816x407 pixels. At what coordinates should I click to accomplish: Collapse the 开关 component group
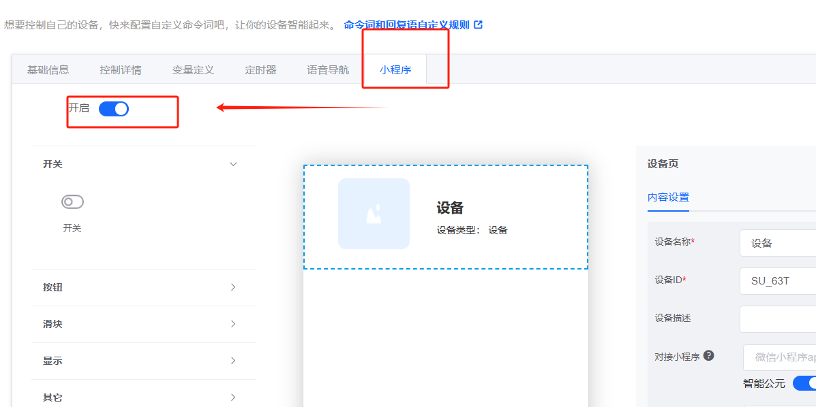[x=233, y=164]
